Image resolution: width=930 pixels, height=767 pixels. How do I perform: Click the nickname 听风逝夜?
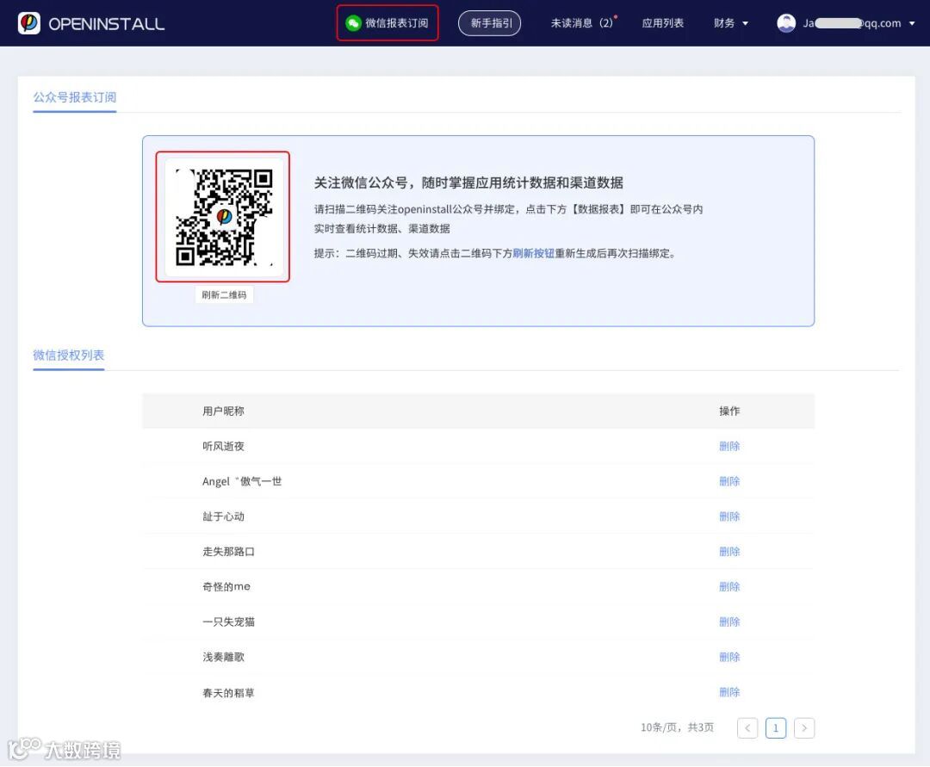(x=223, y=446)
